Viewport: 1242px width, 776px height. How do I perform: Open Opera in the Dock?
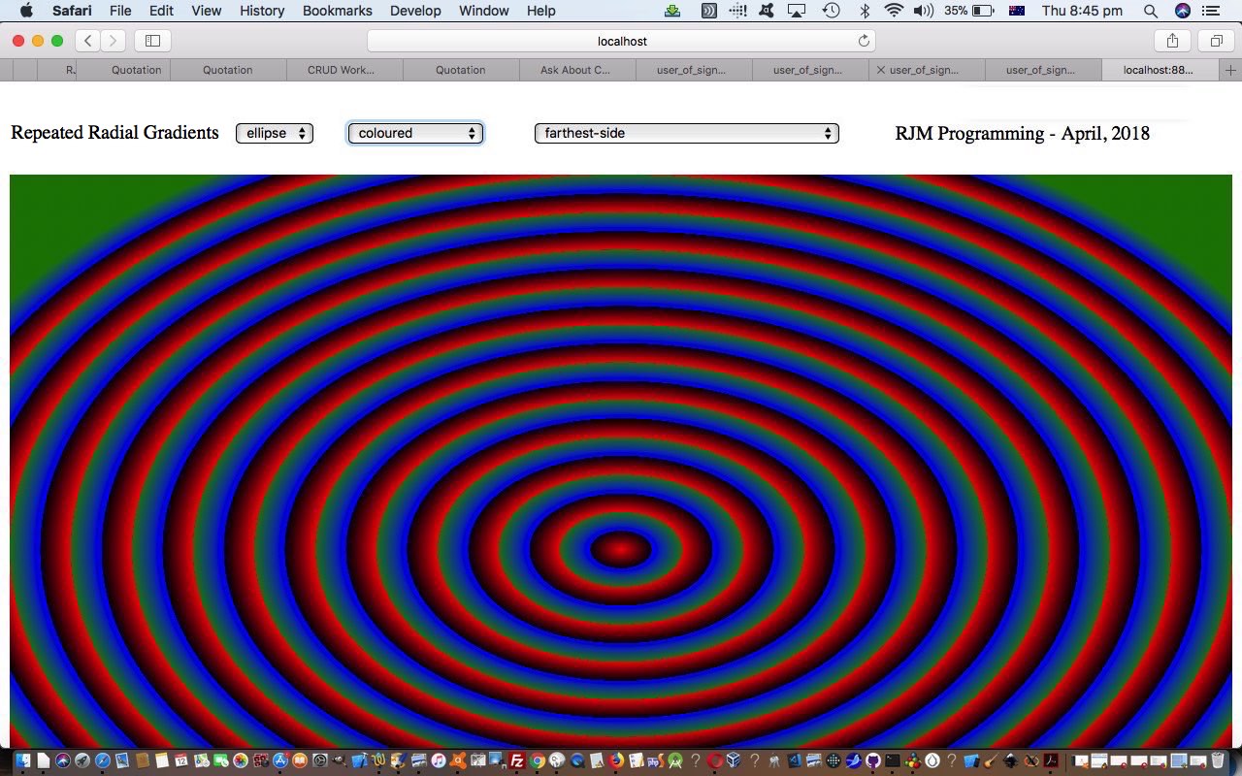(x=715, y=760)
